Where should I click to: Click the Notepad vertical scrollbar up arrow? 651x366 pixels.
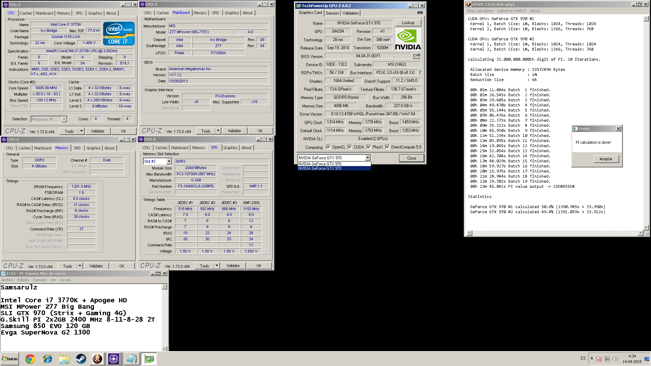pyautogui.click(x=164, y=287)
